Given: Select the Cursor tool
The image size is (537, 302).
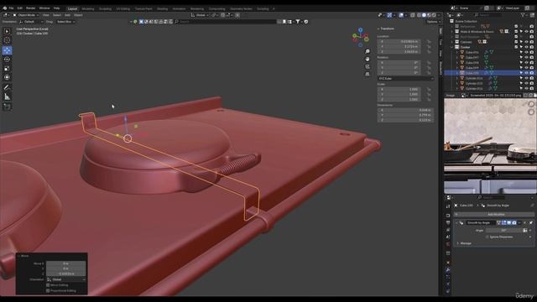Looking at the screenshot, I should coord(7,40).
